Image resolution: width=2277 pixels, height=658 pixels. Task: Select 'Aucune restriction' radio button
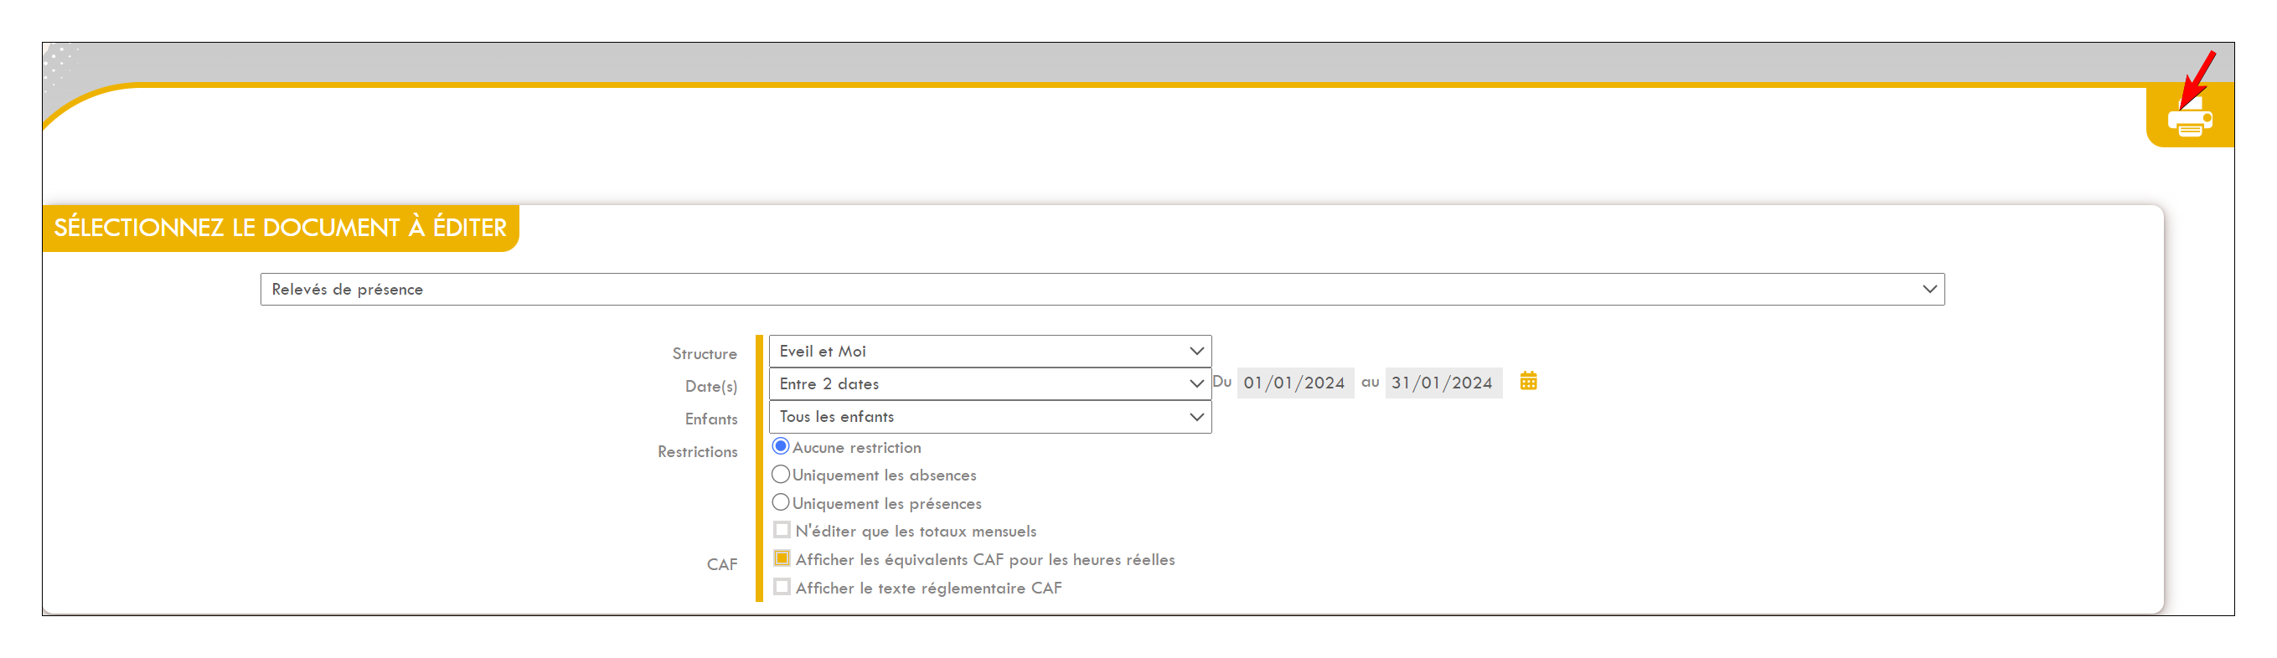pyautogui.click(x=780, y=446)
